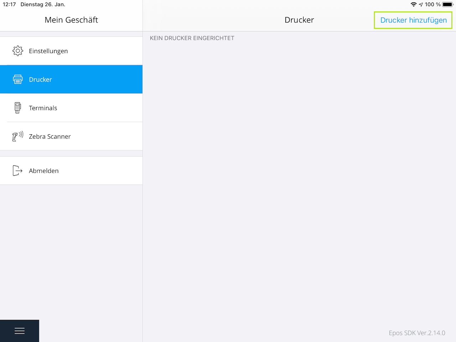
Task: Open the hamburger menu at bottom left
Action: (x=20, y=331)
